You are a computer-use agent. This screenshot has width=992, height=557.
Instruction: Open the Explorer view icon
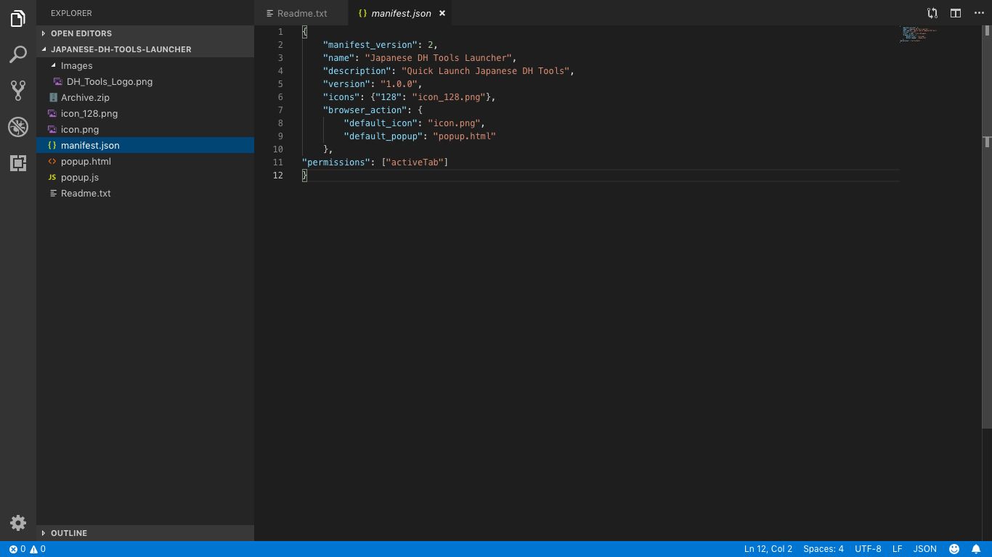pos(18,19)
